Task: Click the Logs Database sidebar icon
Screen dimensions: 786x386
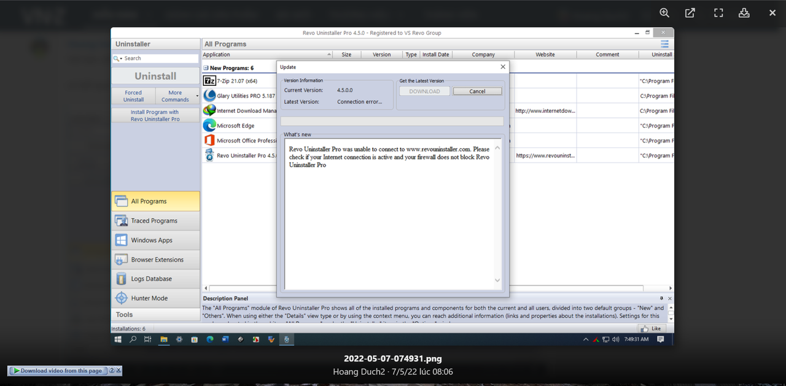Action: click(x=121, y=279)
